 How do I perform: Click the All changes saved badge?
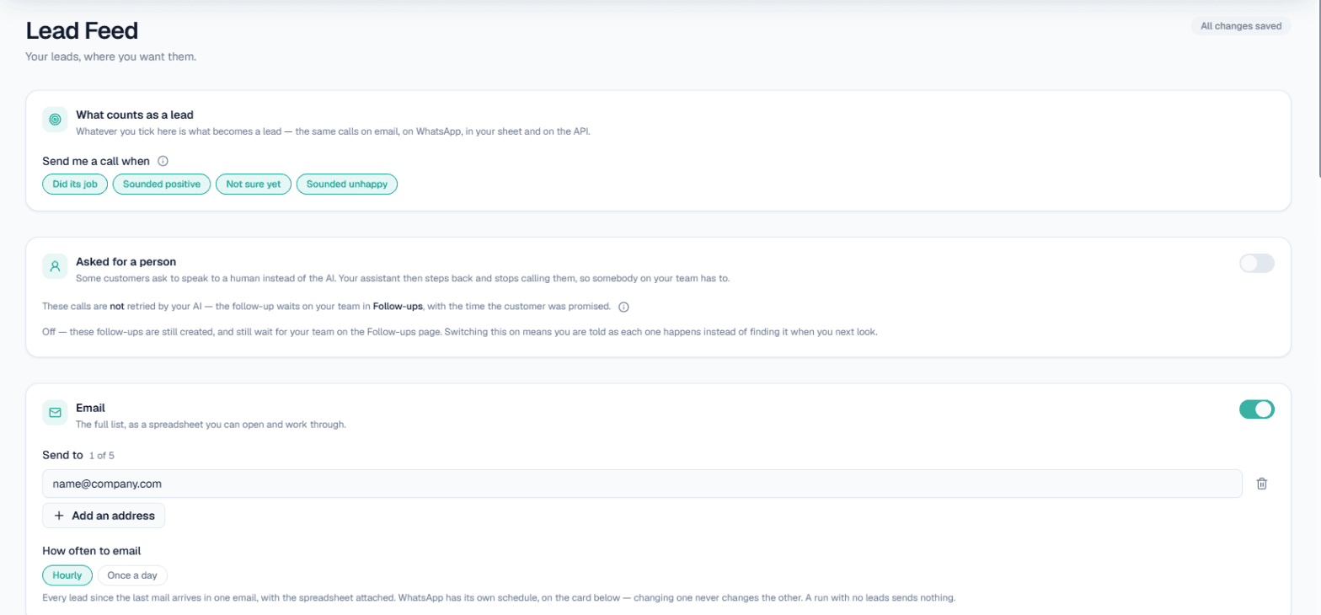pyautogui.click(x=1240, y=26)
